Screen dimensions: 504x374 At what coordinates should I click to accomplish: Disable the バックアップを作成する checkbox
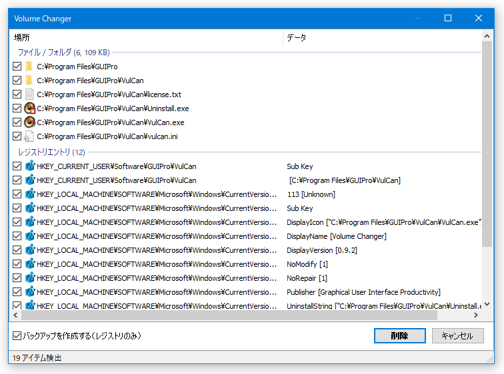(17, 336)
